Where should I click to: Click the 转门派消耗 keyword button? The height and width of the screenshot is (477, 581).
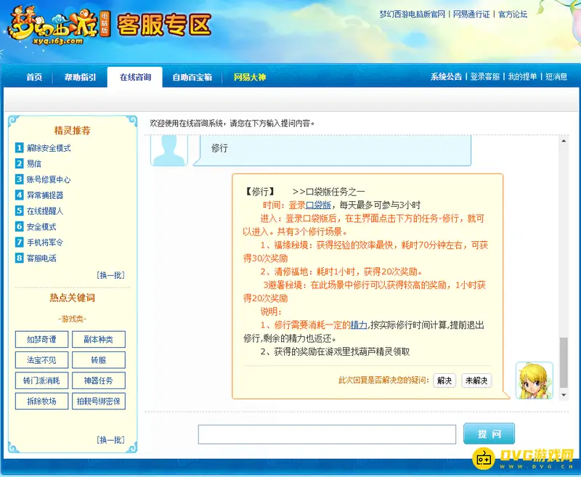click(41, 380)
